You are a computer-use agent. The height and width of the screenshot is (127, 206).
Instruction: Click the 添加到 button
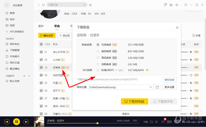(x=65, y=36)
